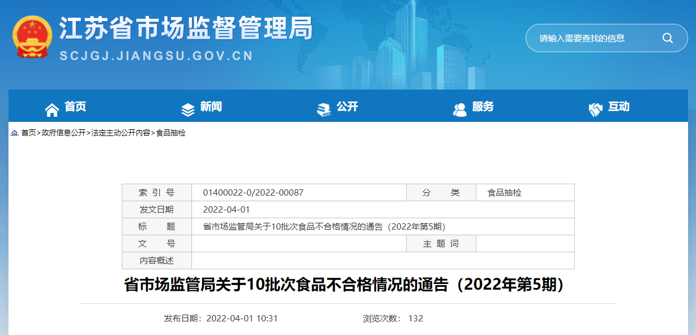Select the 互动 navigation menu label
The image size is (696, 335).
(x=618, y=107)
